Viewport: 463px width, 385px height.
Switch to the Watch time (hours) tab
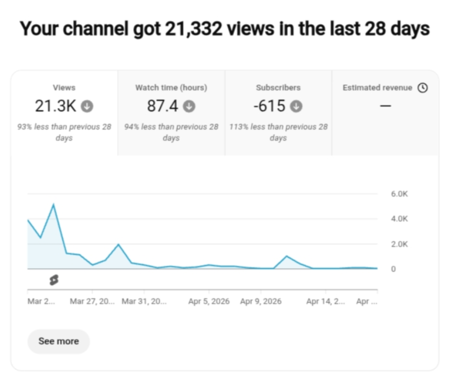pos(171,113)
